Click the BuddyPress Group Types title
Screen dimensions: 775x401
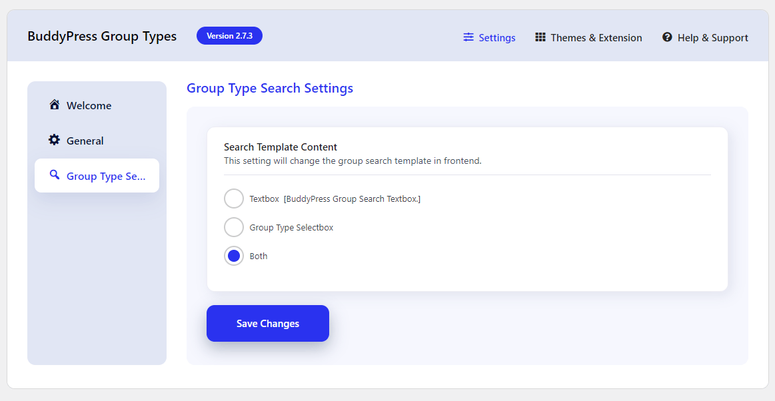click(x=102, y=37)
